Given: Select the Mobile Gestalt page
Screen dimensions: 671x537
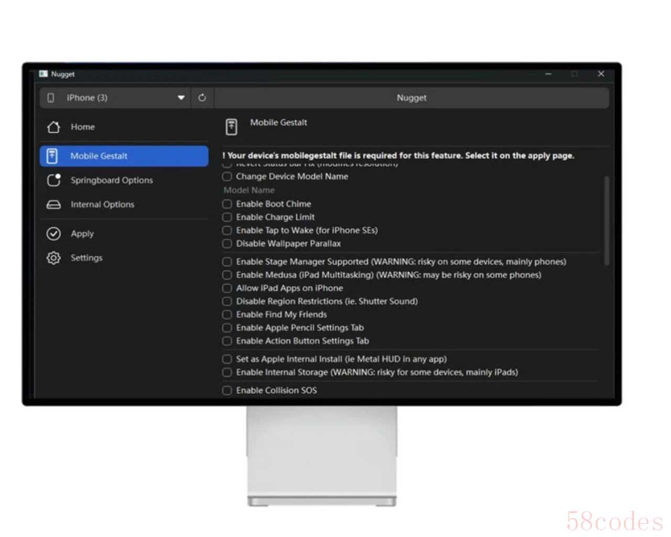Looking at the screenshot, I should 124,156.
